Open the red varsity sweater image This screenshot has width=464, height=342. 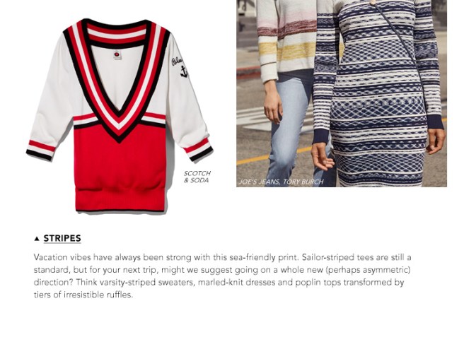(x=120, y=115)
